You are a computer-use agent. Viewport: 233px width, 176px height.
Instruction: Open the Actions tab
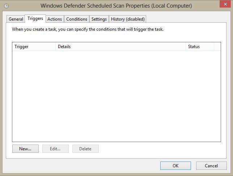tap(55, 19)
